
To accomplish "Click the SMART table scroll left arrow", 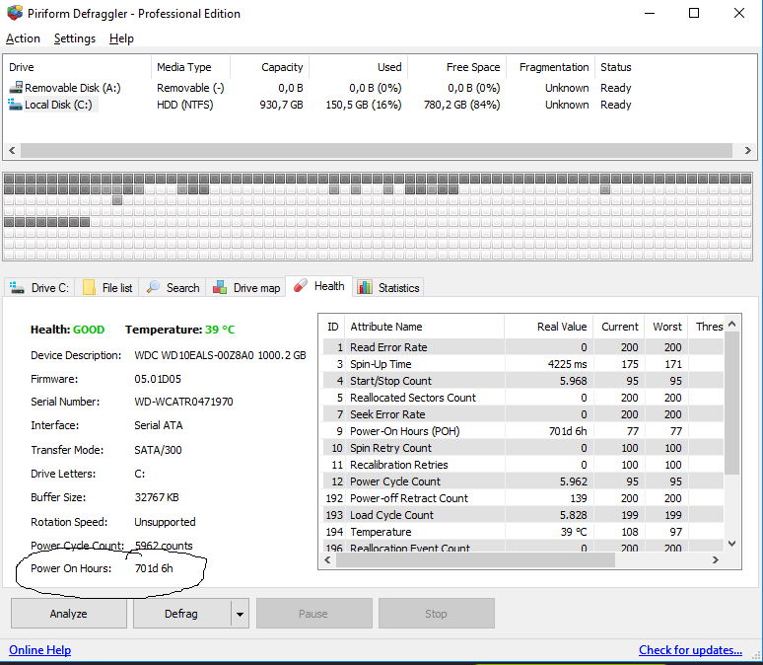I will click(x=327, y=560).
